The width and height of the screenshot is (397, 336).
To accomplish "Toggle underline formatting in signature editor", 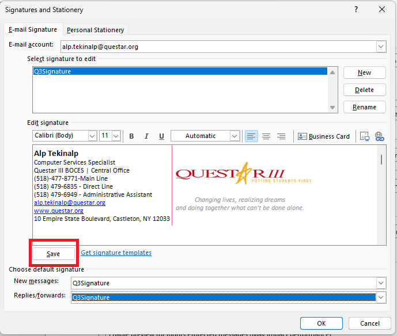I will tap(161, 136).
